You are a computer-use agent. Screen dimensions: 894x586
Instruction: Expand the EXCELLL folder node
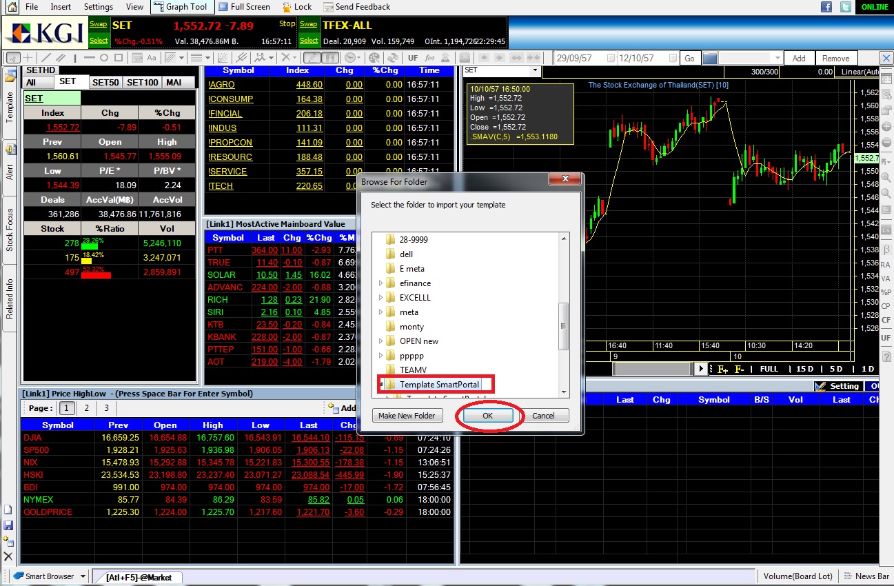click(x=381, y=298)
